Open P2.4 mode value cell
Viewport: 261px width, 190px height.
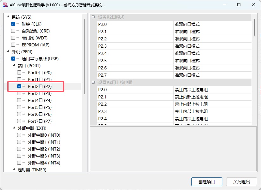pyautogui.click(x=212, y=53)
